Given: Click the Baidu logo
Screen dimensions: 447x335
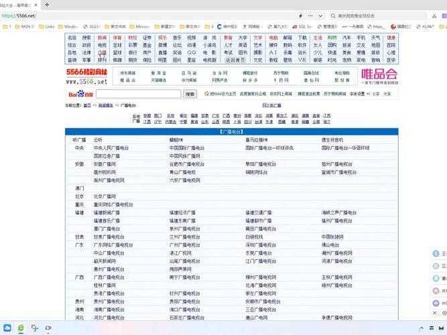Looking at the screenshot, I should [x=80, y=94].
